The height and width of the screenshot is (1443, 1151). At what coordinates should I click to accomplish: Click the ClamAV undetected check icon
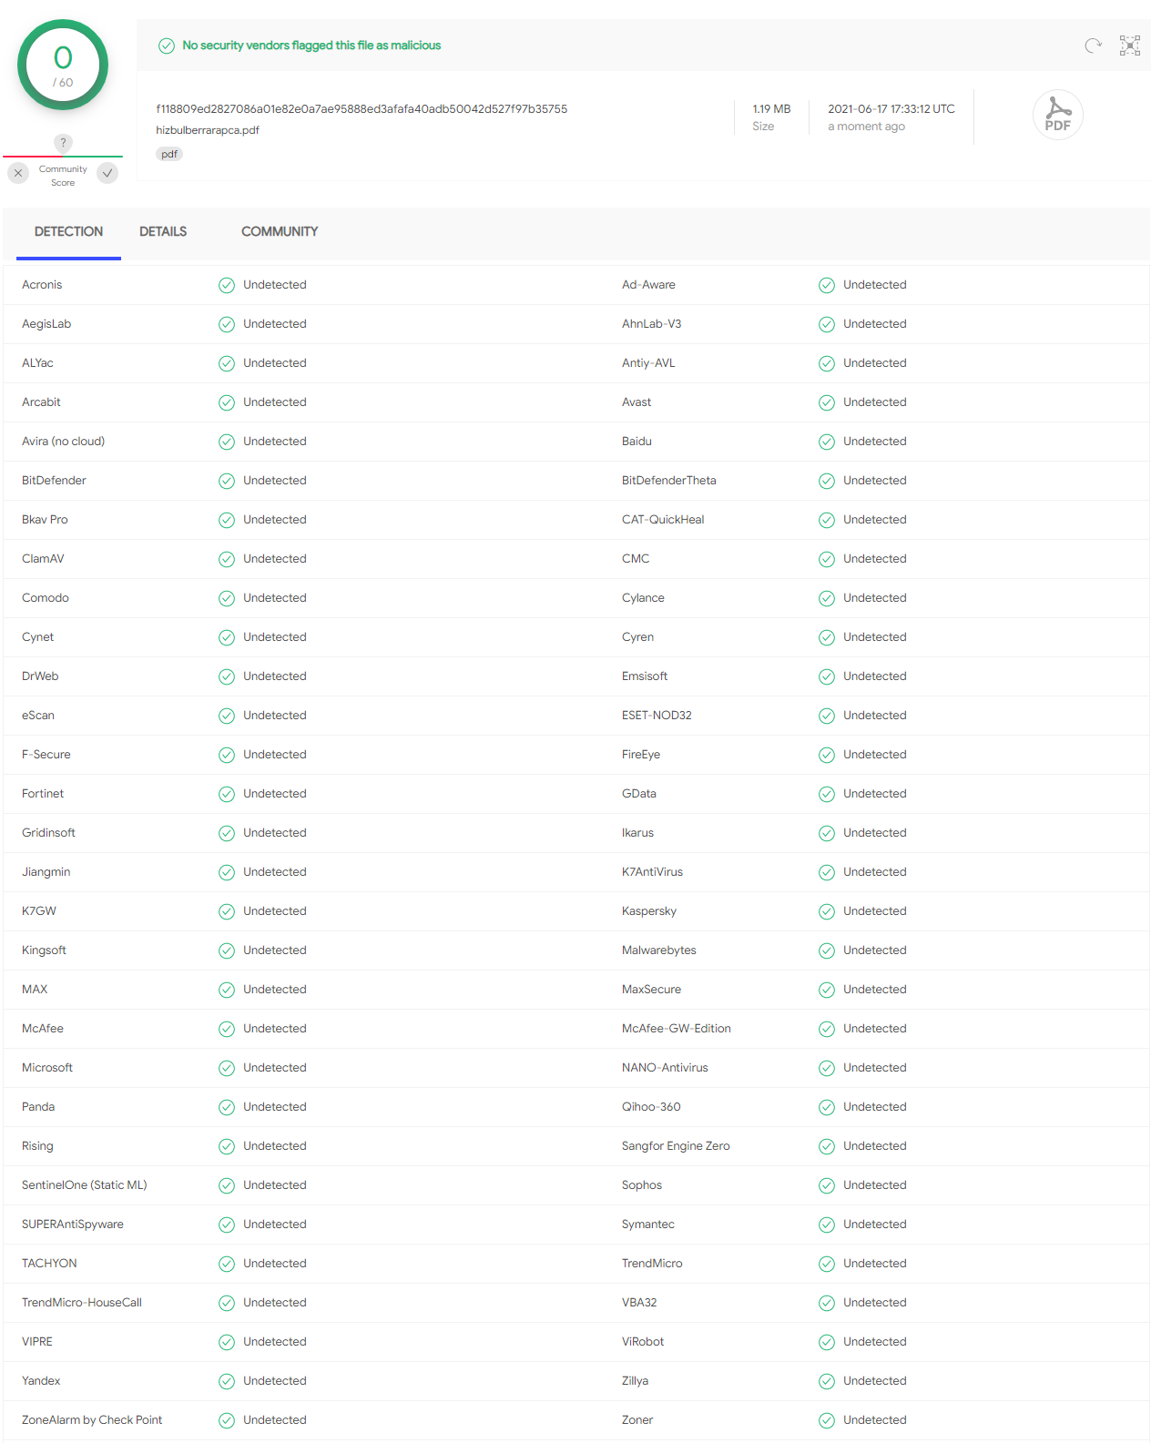[227, 559]
